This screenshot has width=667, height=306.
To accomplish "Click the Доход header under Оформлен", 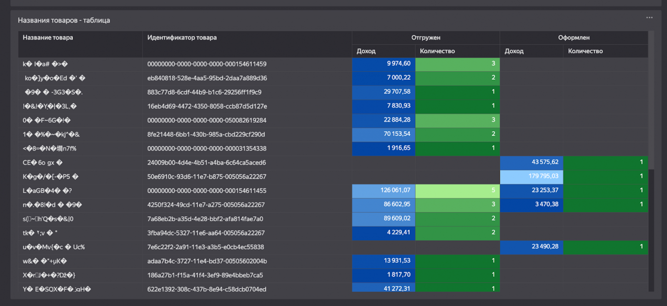I will 514,51.
